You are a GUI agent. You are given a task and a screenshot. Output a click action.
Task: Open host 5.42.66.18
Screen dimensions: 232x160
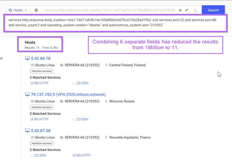click(x=41, y=58)
